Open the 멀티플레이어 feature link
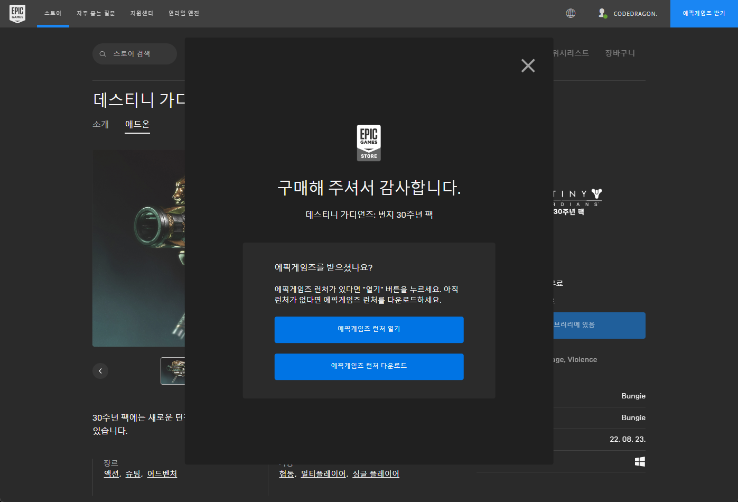The image size is (738, 502). coord(323,474)
